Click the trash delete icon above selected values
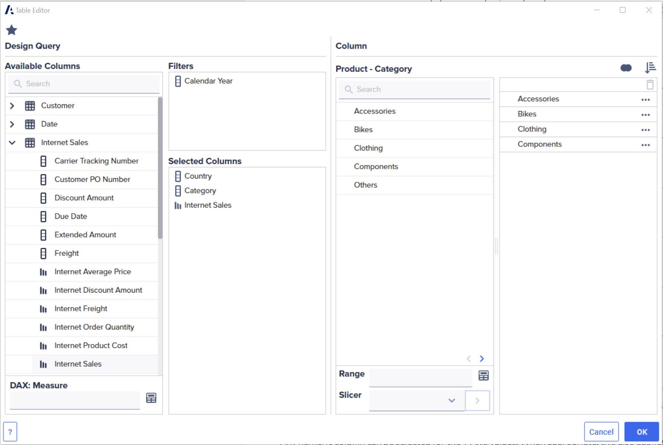The height and width of the screenshot is (445, 663). [x=650, y=85]
